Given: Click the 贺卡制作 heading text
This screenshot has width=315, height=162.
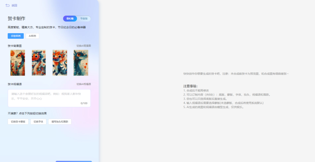Looking at the screenshot, I should [16, 19].
